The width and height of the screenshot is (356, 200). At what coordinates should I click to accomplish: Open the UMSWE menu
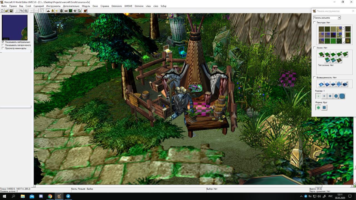coord(128,6)
